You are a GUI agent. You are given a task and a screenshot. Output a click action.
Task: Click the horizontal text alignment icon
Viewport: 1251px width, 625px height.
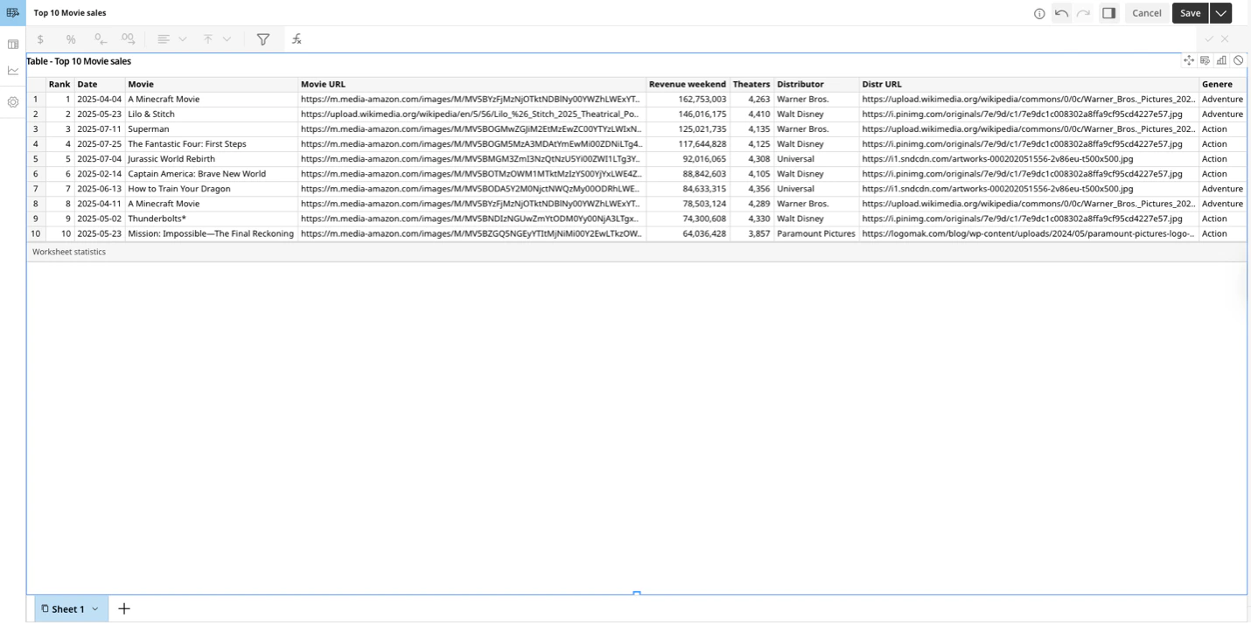pyautogui.click(x=164, y=39)
